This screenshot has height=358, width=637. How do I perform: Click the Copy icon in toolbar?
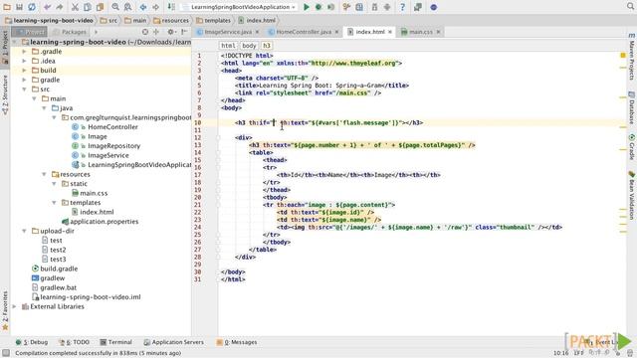(88, 7)
